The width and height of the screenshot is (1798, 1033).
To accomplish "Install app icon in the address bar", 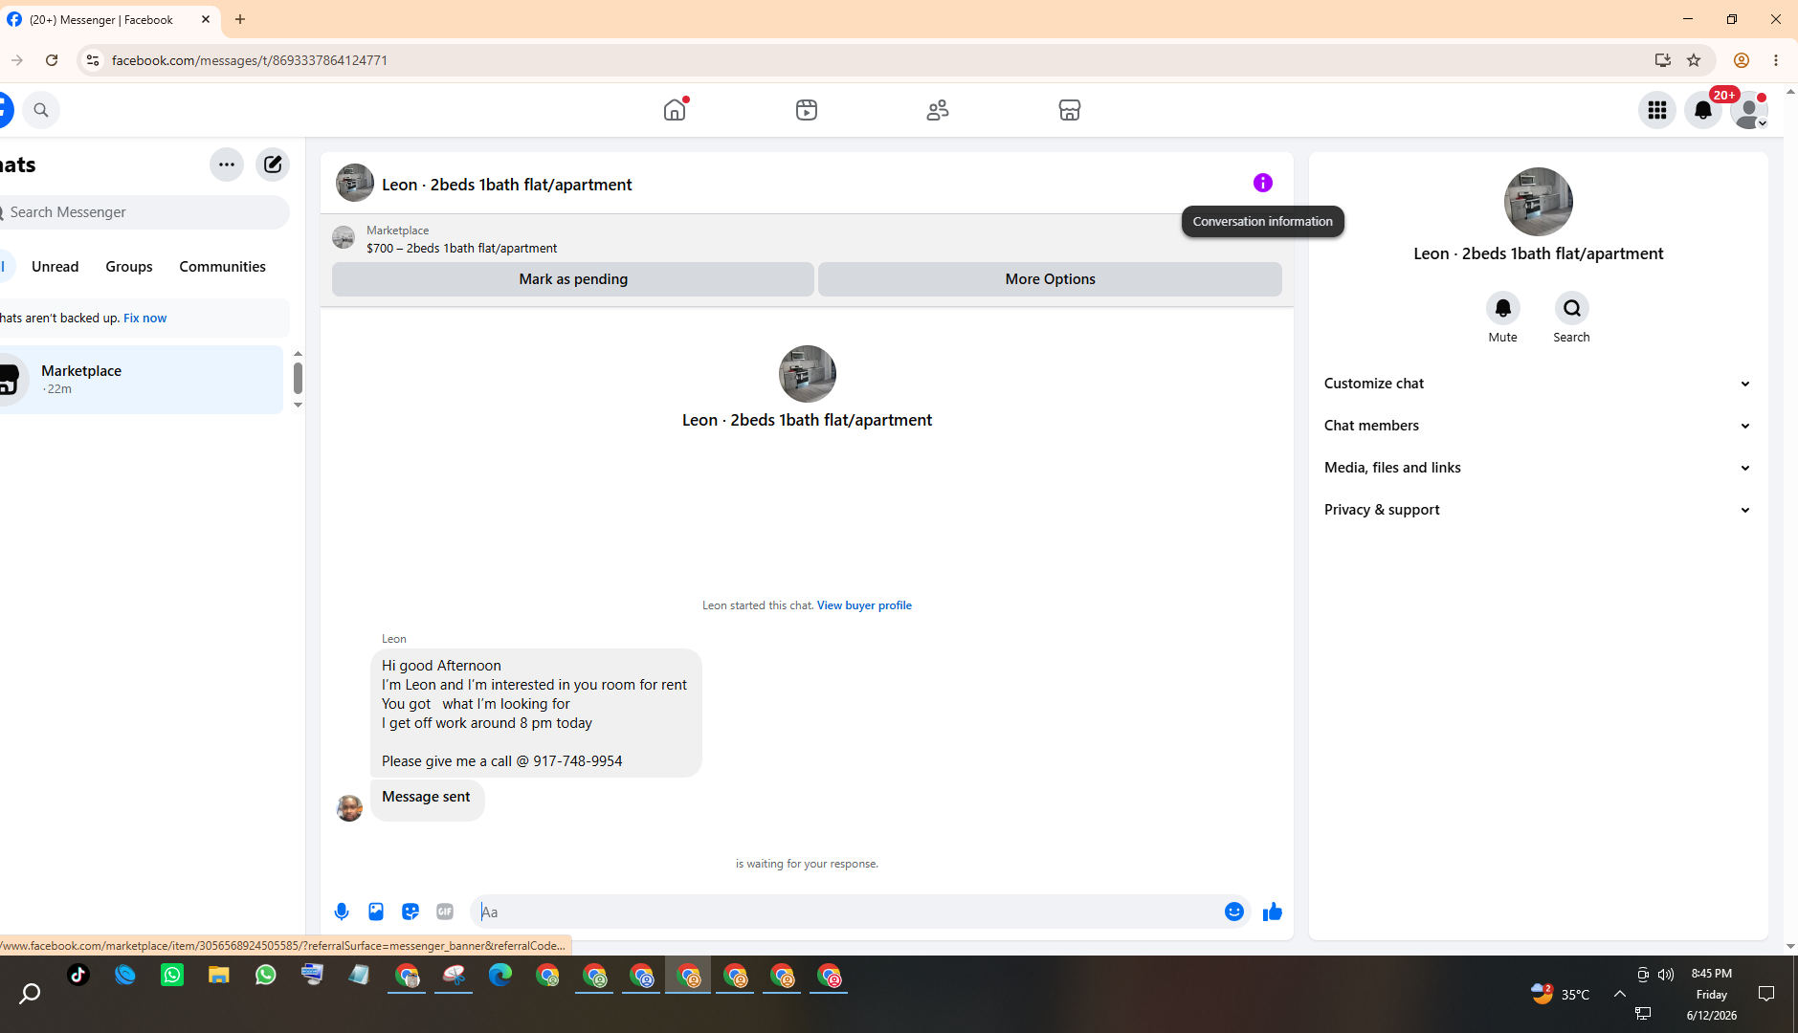I will (x=1663, y=60).
